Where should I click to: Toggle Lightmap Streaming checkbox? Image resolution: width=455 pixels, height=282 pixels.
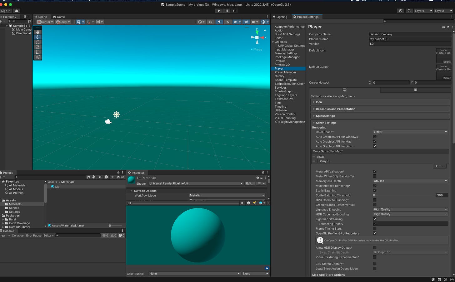coord(375,219)
